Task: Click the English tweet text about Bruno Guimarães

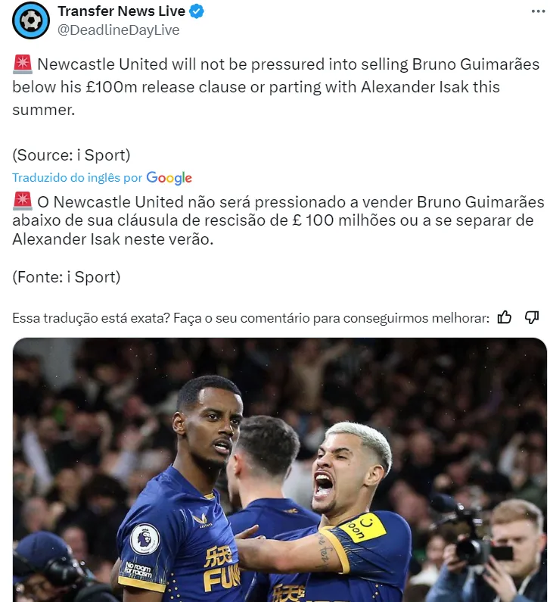Action: (276, 87)
